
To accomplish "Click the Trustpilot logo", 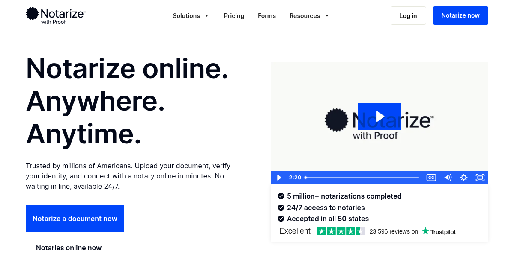I will click(439, 231).
